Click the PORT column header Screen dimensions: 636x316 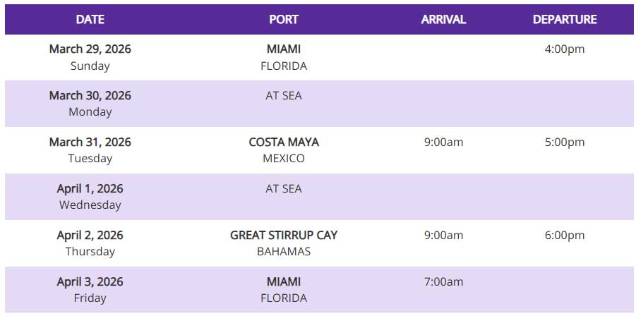pos(284,20)
